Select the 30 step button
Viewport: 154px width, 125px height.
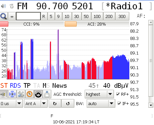(x=76, y=16)
